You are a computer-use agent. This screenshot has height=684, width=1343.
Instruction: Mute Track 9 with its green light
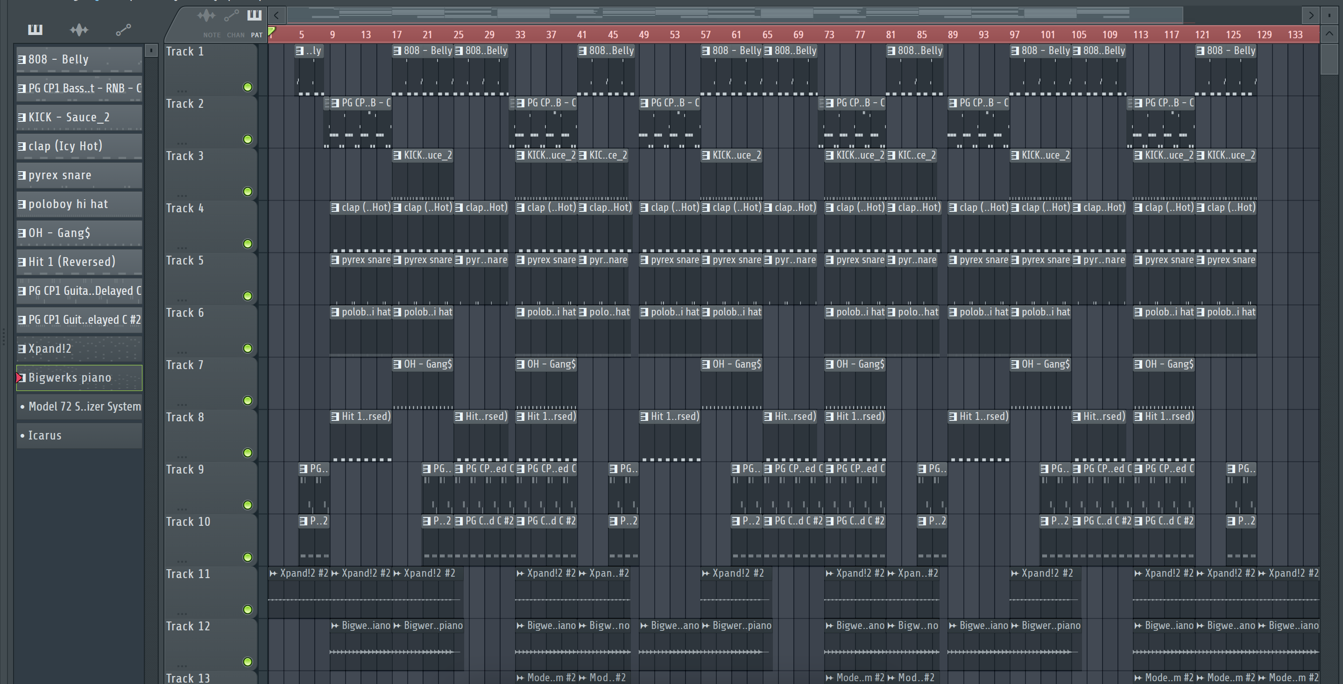point(247,505)
